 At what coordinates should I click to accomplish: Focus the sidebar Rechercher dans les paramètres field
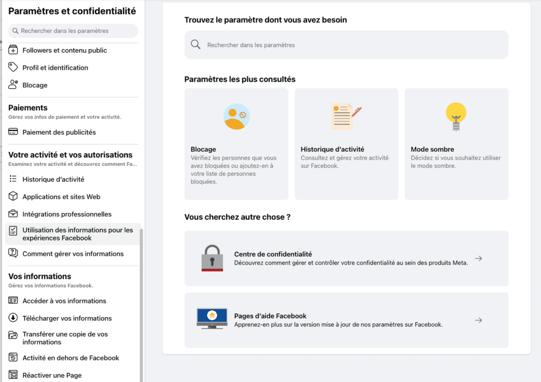[73, 31]
